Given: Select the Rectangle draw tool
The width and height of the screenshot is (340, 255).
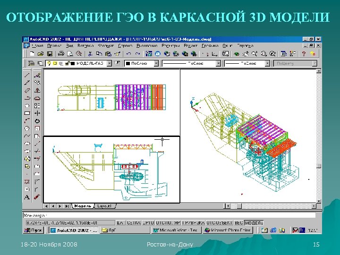Looking at the screenshot, I should pos(27,113).
